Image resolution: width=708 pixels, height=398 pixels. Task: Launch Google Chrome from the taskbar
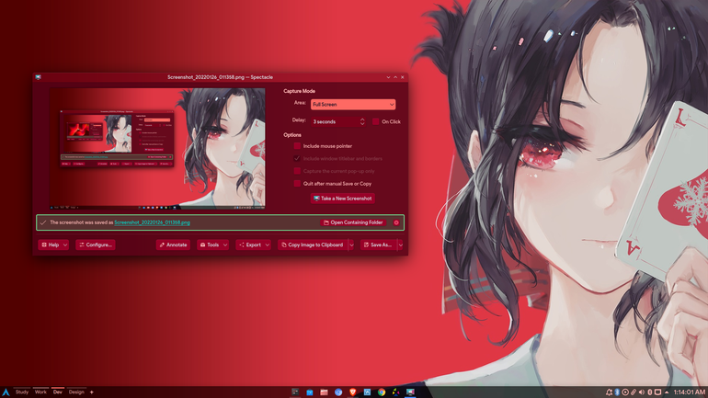click(382, 392)
